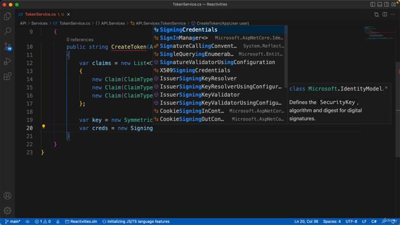Select SigningCredentials suggestion
The width and height of the screenshot is (400, 225).
pyautogui.click(x=219, y=29)
